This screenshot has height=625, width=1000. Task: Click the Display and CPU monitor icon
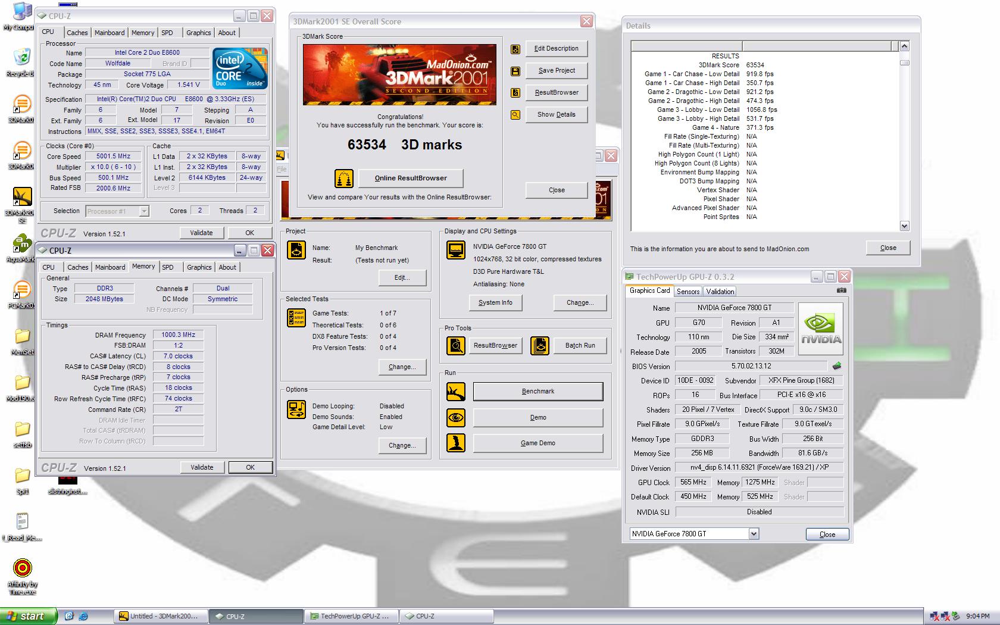[456, 250]
